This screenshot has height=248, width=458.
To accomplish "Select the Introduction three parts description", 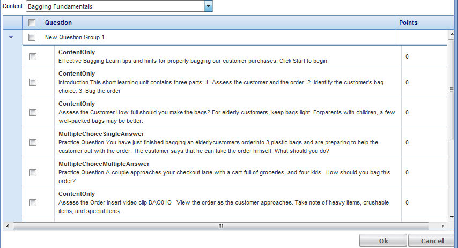I will 221,86.
